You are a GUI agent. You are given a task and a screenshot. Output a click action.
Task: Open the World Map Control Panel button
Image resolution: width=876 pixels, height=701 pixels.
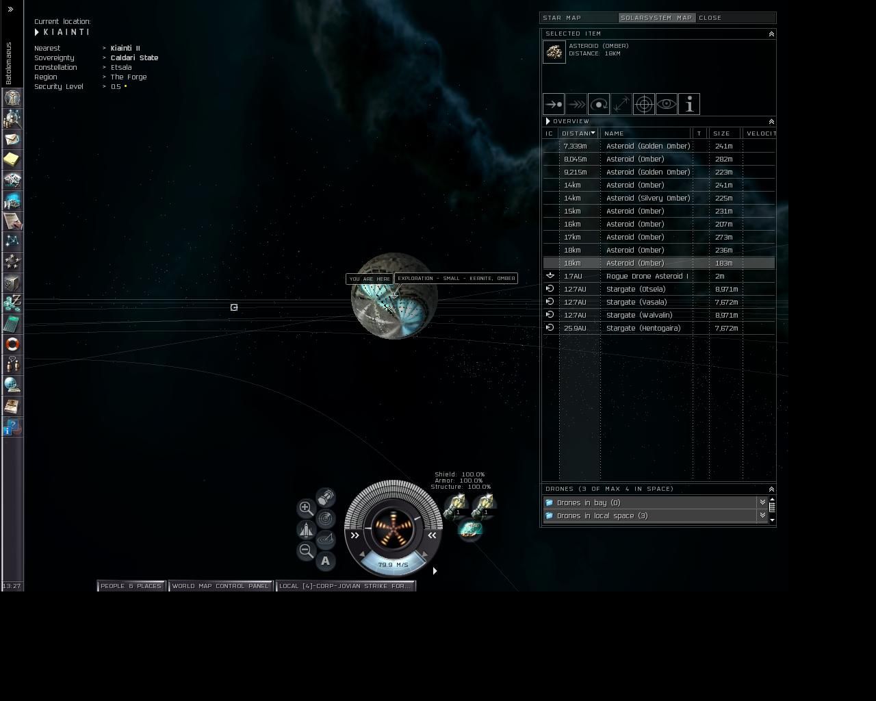[x=220, y=586]
